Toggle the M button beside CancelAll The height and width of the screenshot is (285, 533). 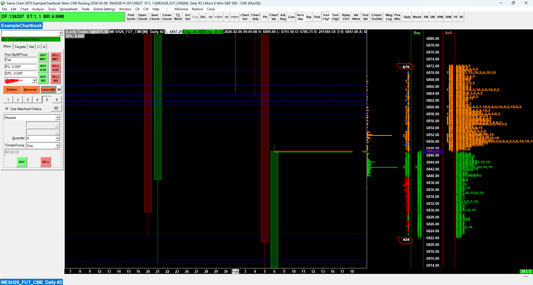[59, 90]
